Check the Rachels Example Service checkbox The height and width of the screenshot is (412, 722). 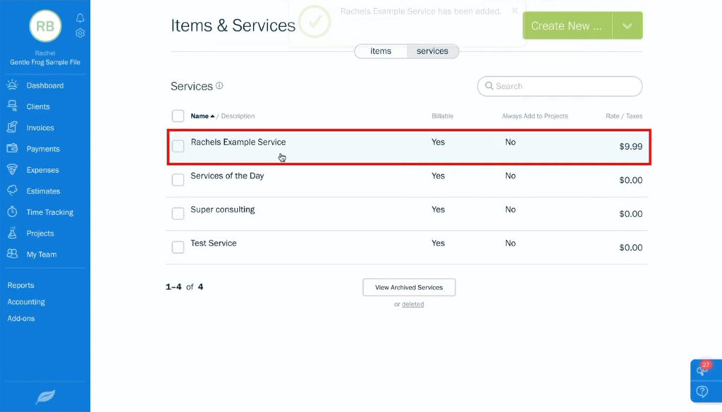pyautogui.click(x=178, y=146)
